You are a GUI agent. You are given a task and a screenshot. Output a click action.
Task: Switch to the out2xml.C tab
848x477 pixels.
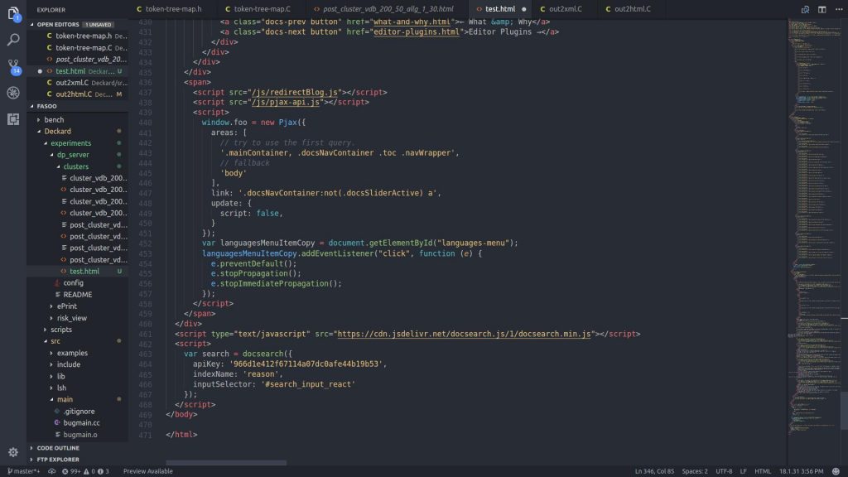click(x=565, y=9)
